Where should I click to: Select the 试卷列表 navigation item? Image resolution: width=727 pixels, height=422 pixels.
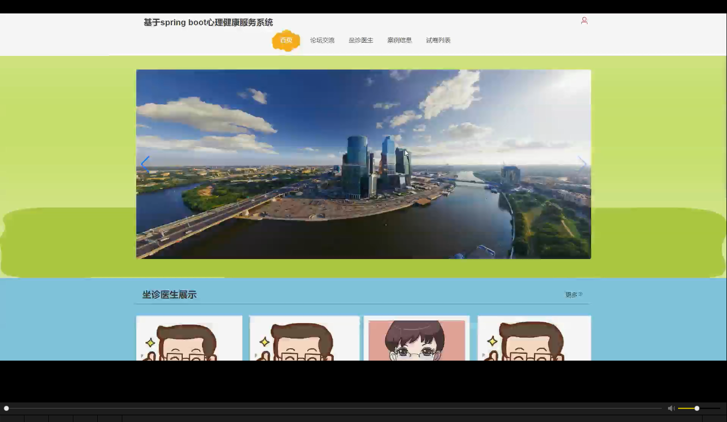tap(438, 40)
